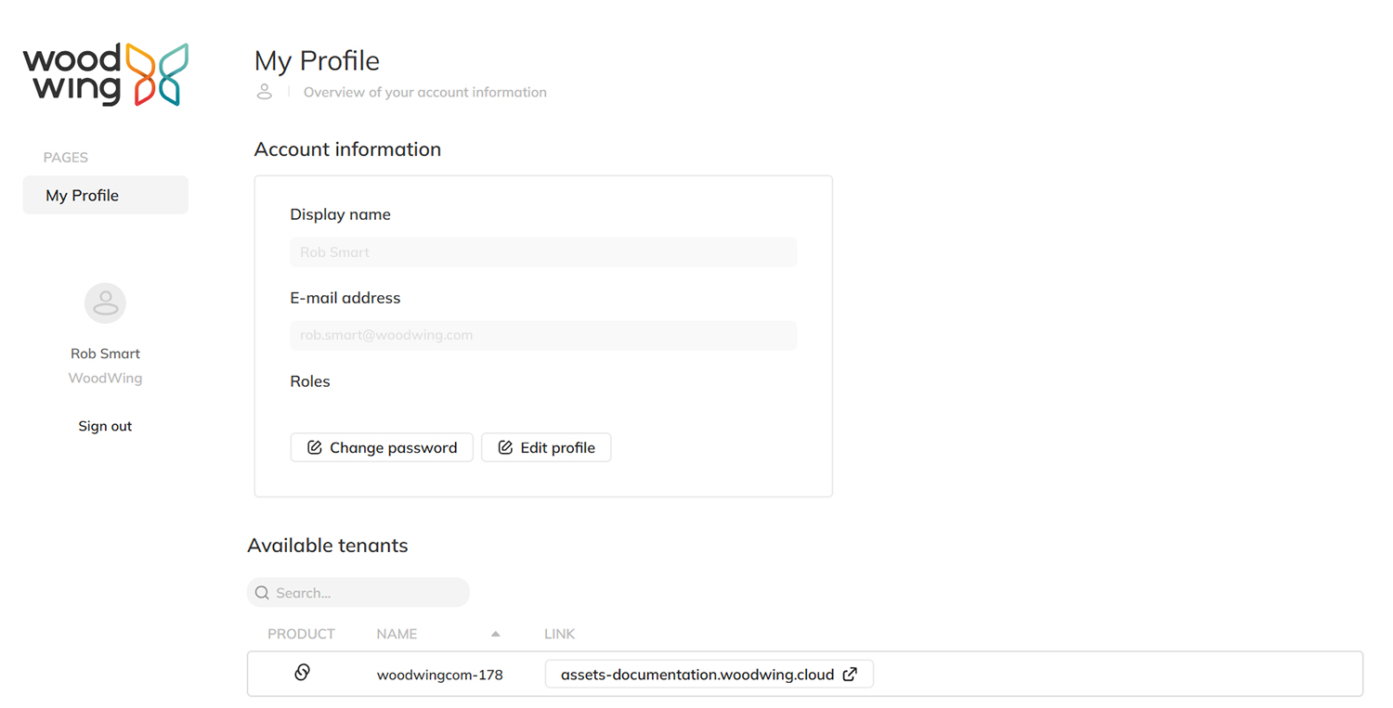
Task: Click the pencil icon on Change password
Action: pos(314,447)
